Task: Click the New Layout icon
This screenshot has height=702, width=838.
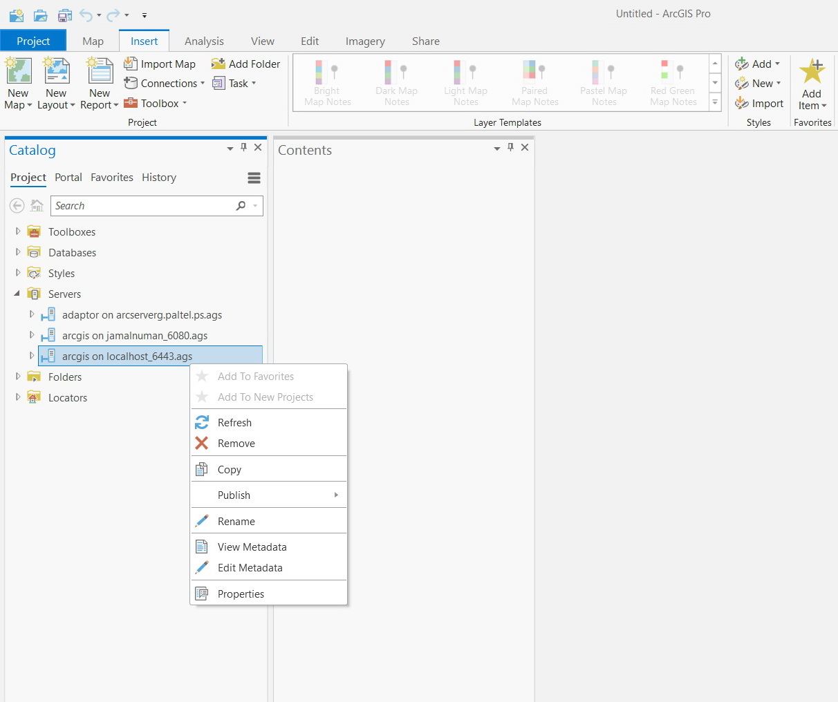Action: pos(56,71)
